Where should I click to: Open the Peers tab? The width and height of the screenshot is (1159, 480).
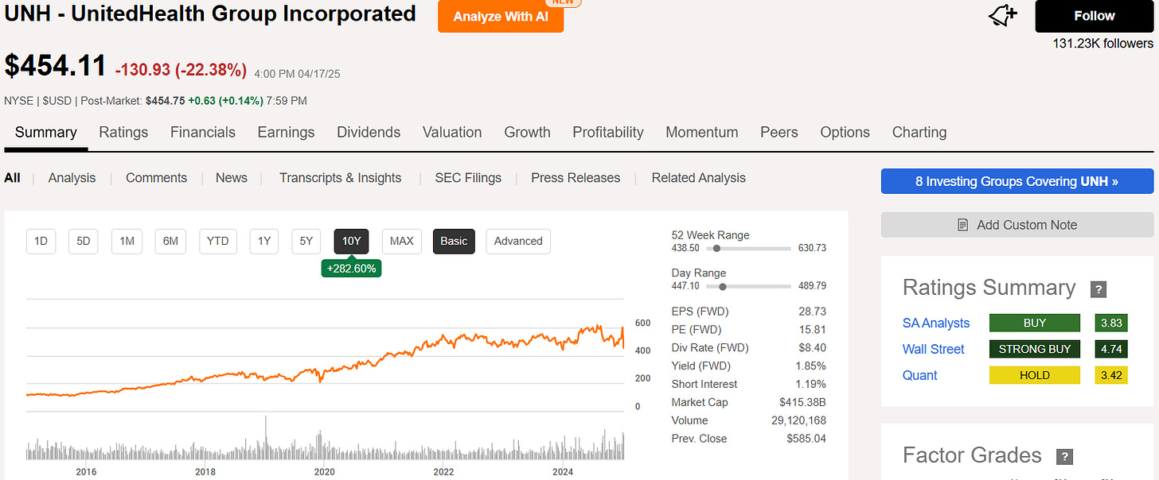click(x=779, y=133)
